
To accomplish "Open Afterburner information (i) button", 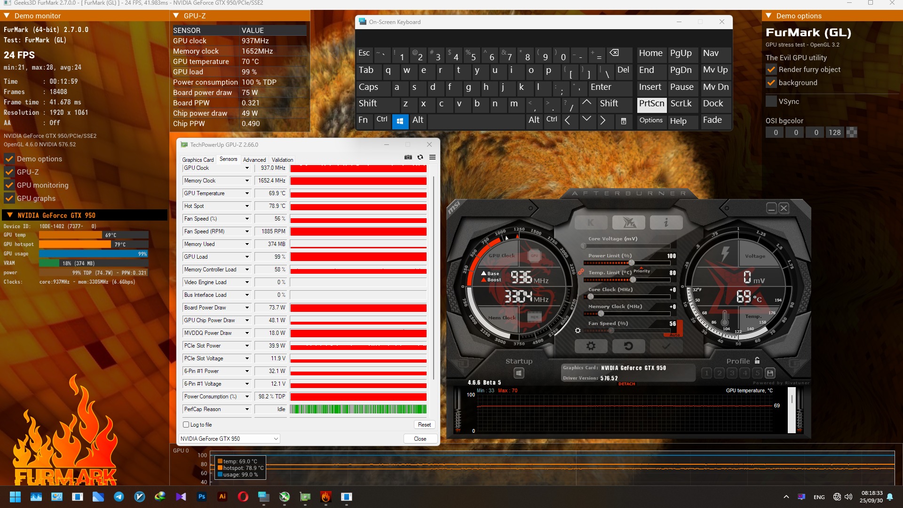I will click(666, 222).
